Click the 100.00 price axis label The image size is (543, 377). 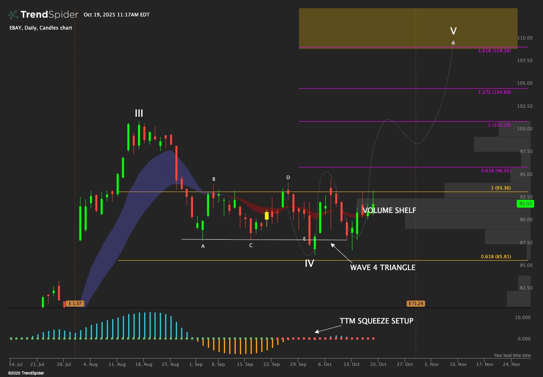tap(525, 129)
